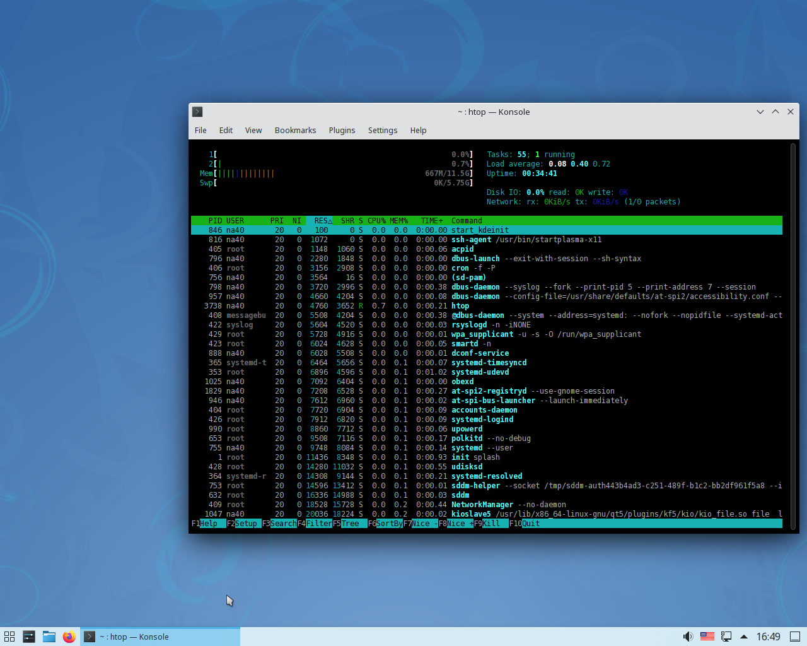Click F7 Nice - in htop footer
Viewport: 807px width, 646px height.
tap(421, 524)
